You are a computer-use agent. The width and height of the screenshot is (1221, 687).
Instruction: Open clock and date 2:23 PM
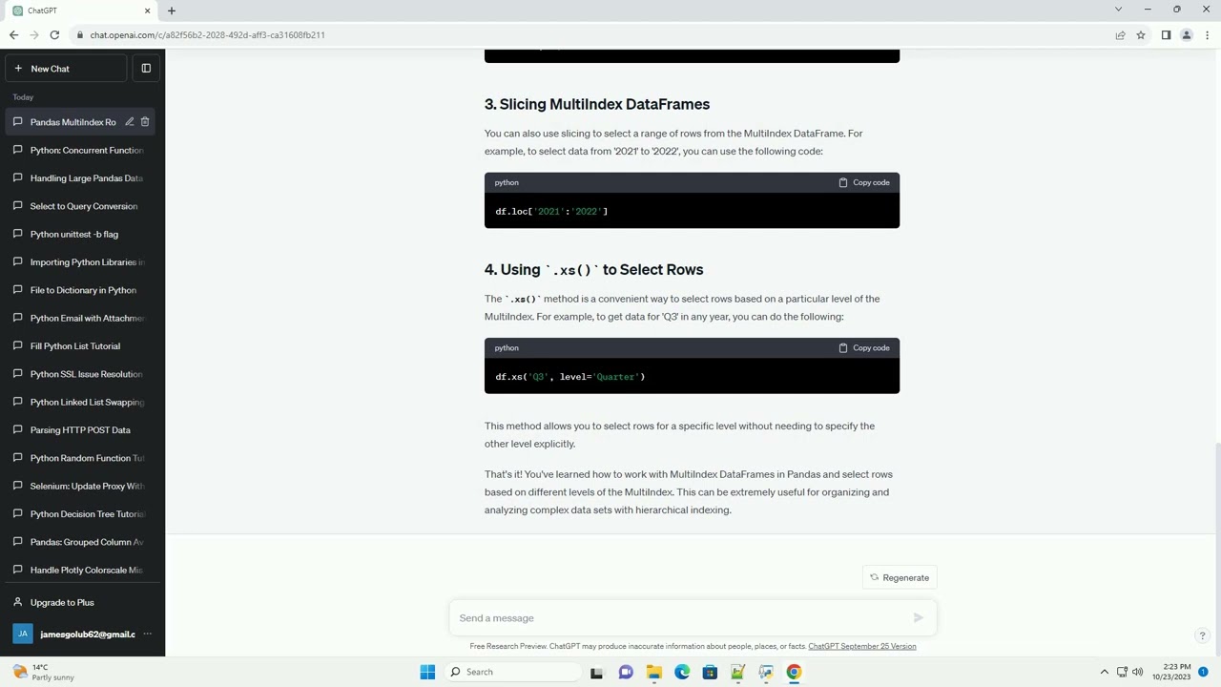click(1170, 672)
